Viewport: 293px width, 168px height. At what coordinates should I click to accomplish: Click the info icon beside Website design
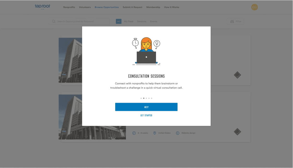pyautogui.click(x=177, y=133)
